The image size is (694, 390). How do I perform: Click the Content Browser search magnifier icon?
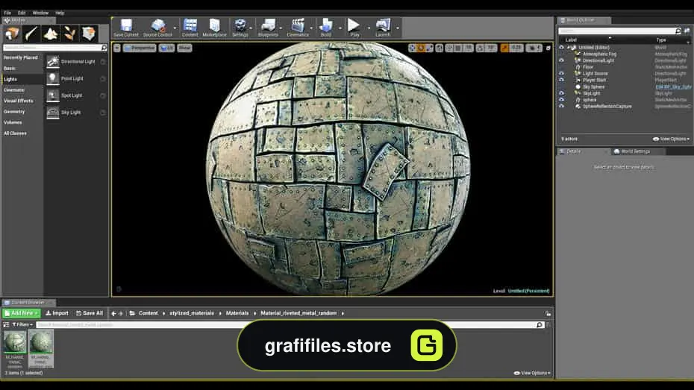[540, 324]
